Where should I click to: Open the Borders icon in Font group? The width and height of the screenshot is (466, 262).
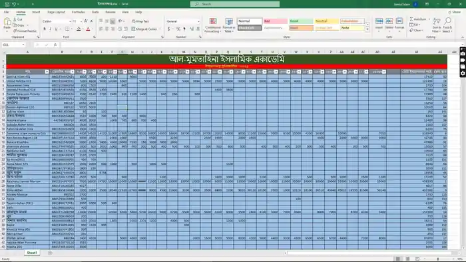(x=67, y=29)
